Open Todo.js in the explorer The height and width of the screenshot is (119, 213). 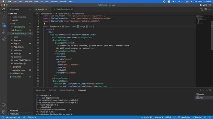click(x=18, y=30)
